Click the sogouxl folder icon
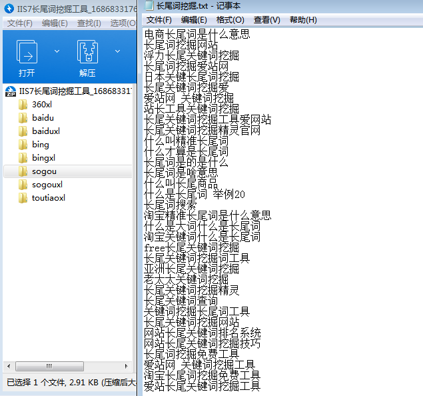Viewport: 423px width, 396px height. pyautogui.click(x=23, y=185)
